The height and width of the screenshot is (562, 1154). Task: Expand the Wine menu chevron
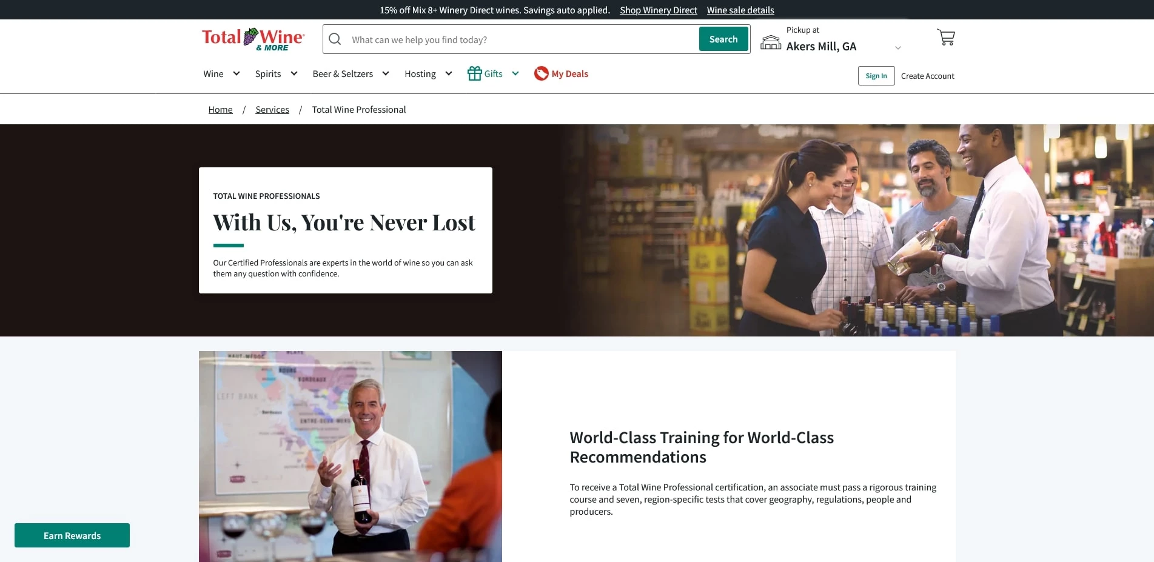[237, 73]
